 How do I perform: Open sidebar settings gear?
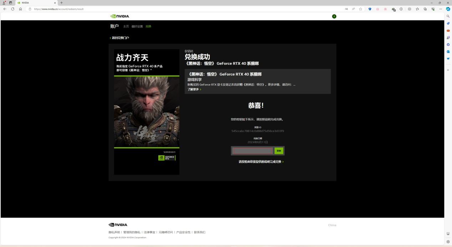tap(448, 241)
